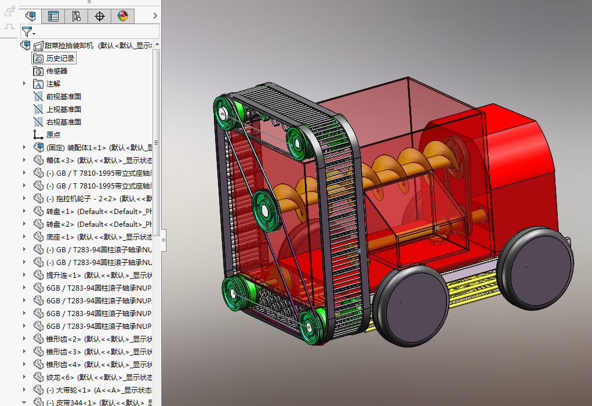The height and width of the screenshot is (406, 592).
Task: Click the 原点 origin icon
Action: (x=38, y=135)
